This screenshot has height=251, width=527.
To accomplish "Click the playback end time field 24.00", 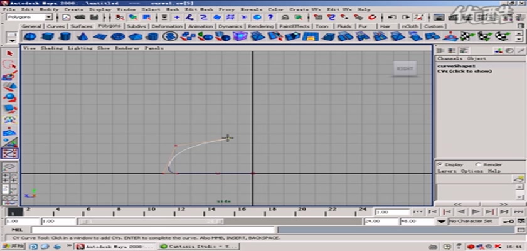I will point(381,221).
